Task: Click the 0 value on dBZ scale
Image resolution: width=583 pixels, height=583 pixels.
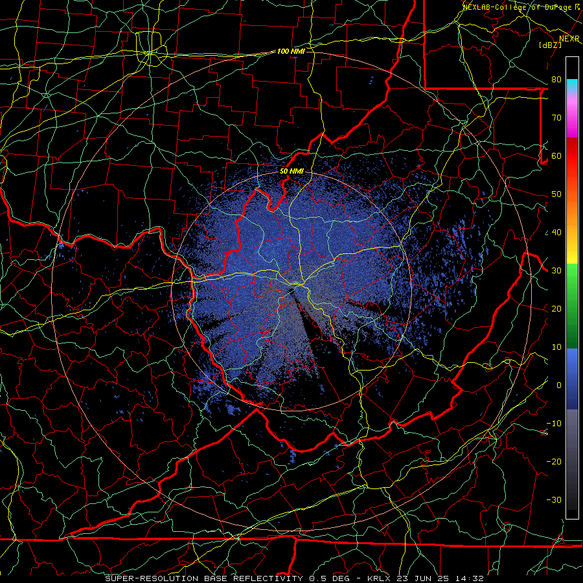Action: 559,385
